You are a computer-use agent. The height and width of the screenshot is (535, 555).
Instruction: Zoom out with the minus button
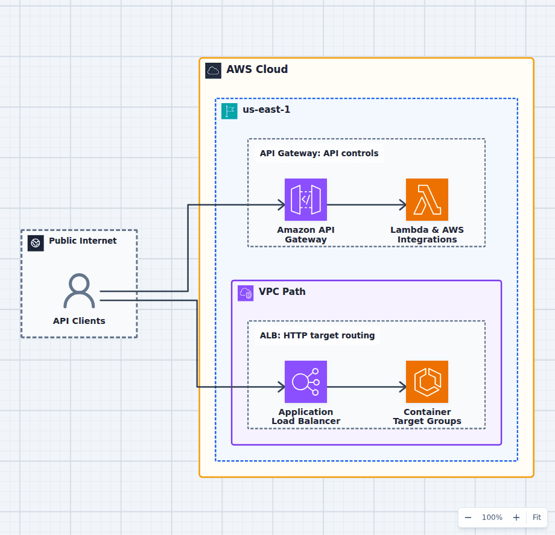pyautogui.click(x=468, y=518)
